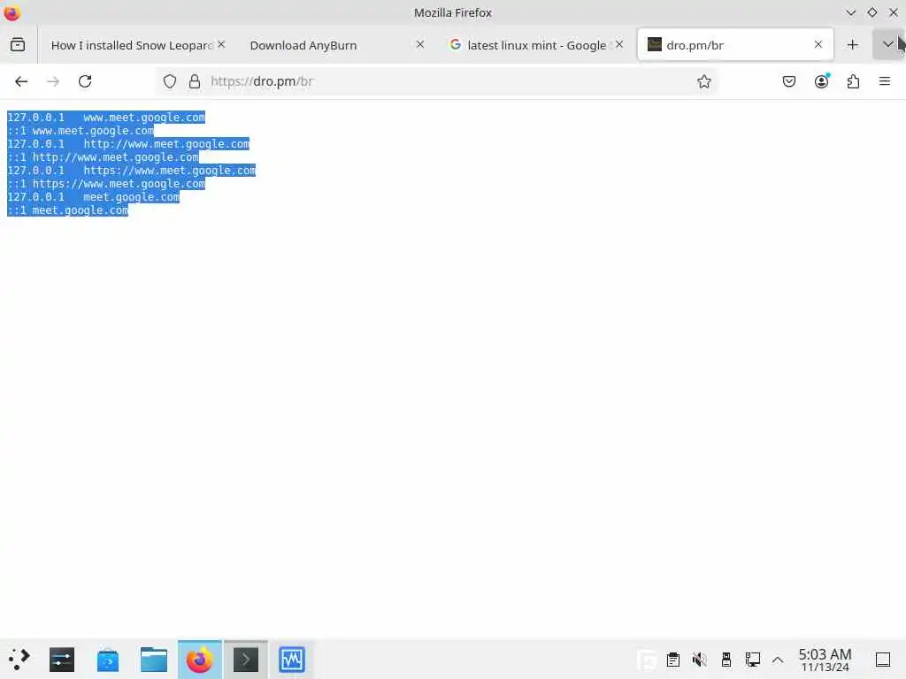906x679 pixels.
Task: Close the Download AnyBurn tab
Action: click(x=420, y=44)
